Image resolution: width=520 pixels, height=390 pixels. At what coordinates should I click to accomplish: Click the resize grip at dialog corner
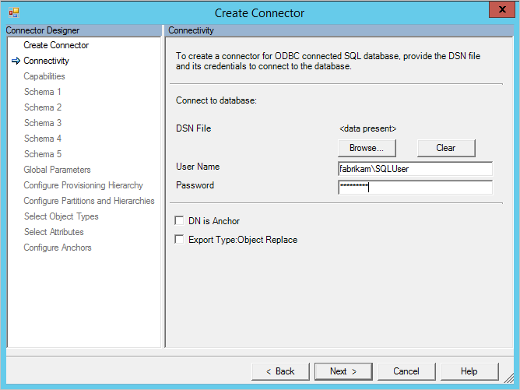509,378
